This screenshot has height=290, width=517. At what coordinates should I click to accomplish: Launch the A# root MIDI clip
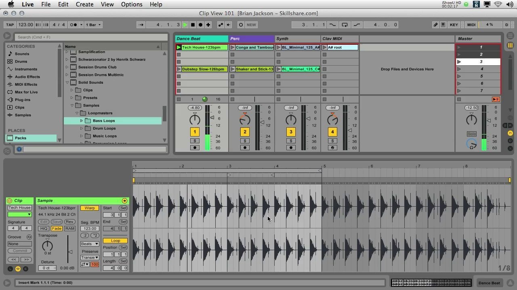pos(325,48)
